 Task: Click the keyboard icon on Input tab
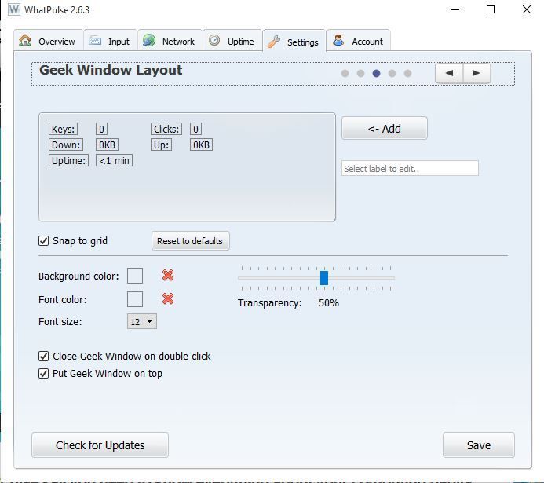coord(95,41)
